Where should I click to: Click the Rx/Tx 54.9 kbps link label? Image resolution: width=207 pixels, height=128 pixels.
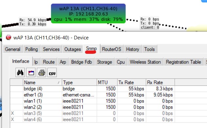point(33,22)
